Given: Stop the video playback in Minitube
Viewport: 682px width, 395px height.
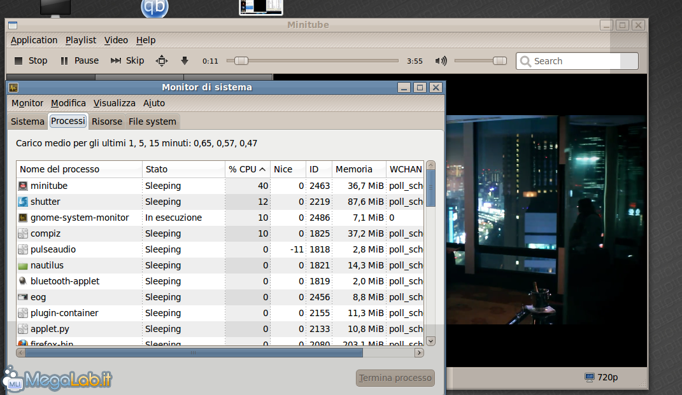Looking at the screenshot, I should tap(31, 60).
